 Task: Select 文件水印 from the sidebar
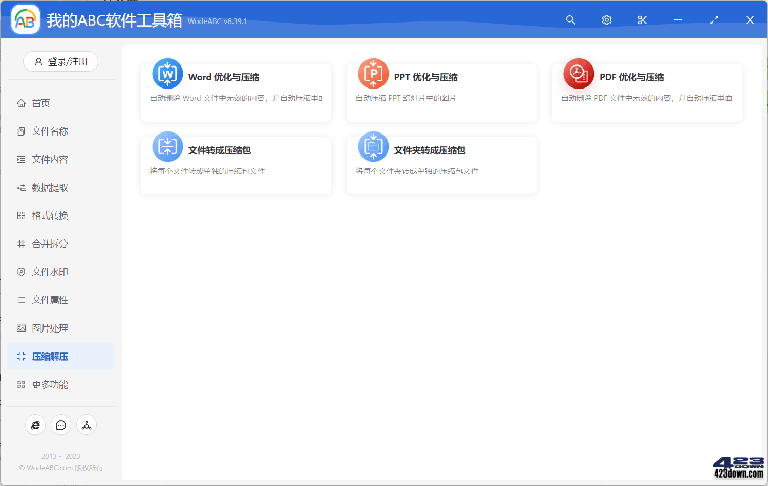click(x=46, y=272)
